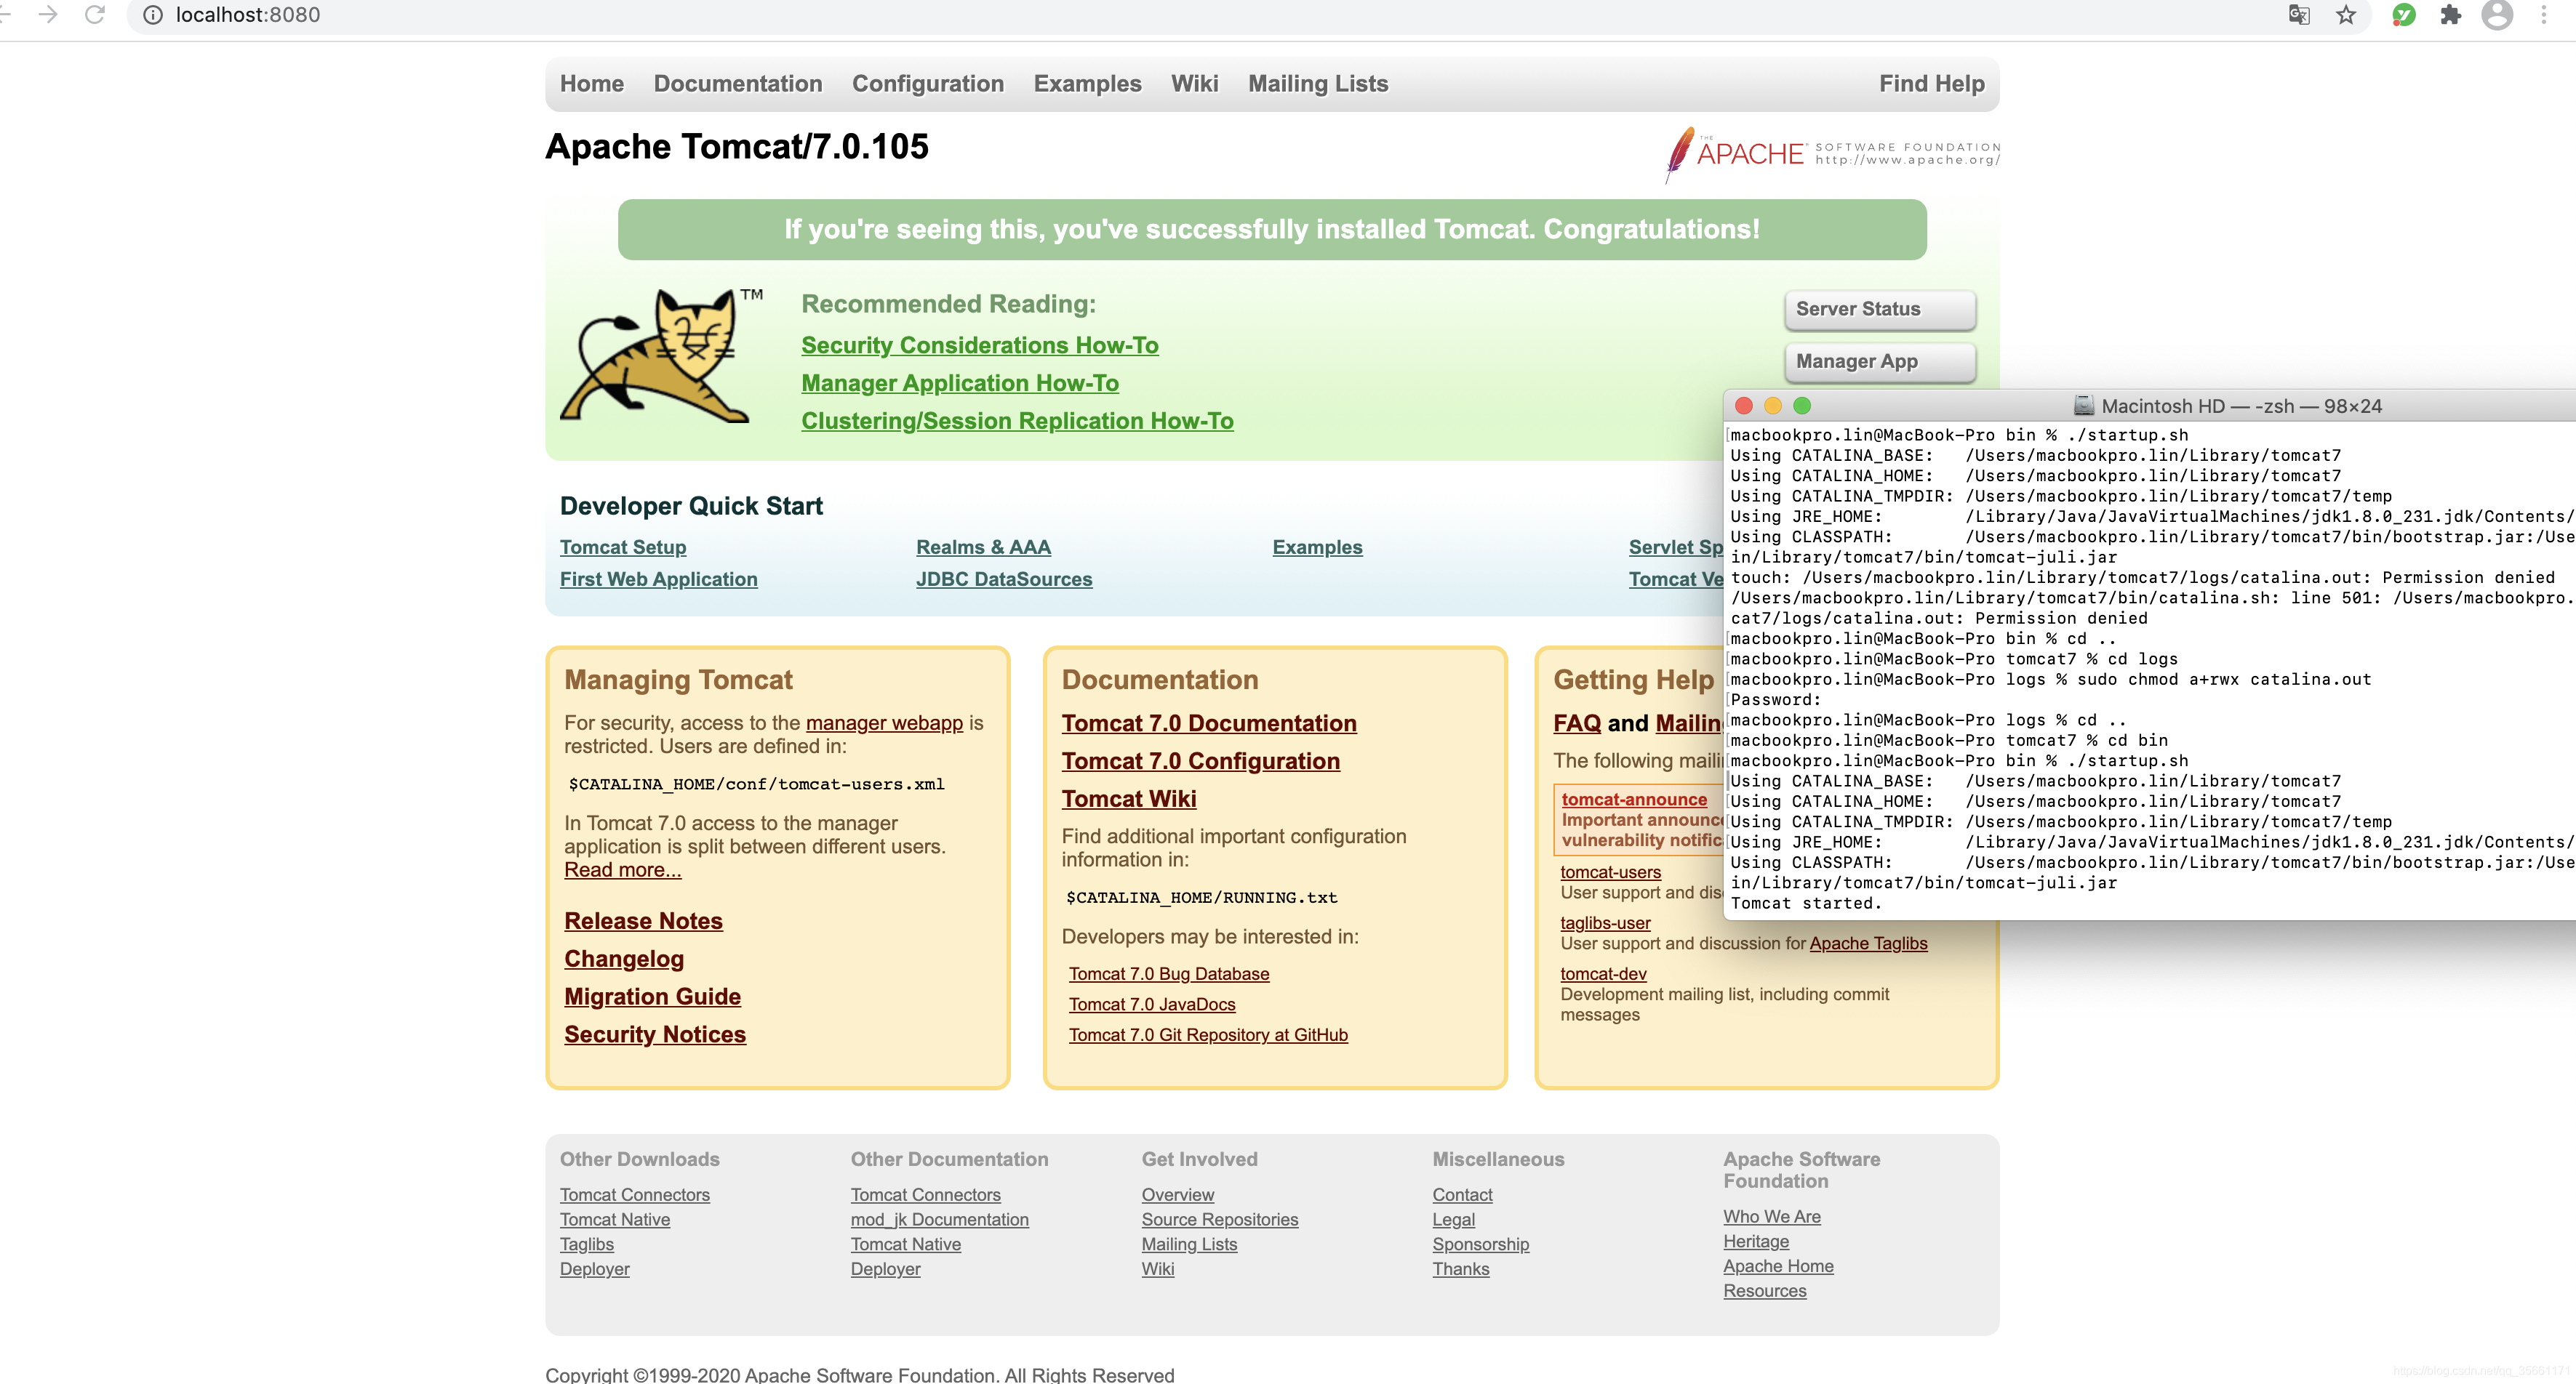This screenshot has height=1384, width=2576.
Task: Open the user profile avatar icon
Action: (x=2497, y=15)
